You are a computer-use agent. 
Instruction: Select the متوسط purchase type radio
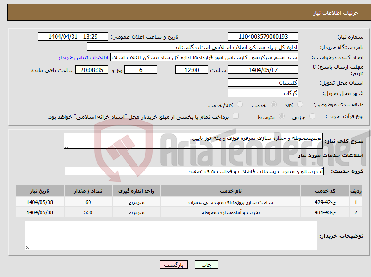282,116
